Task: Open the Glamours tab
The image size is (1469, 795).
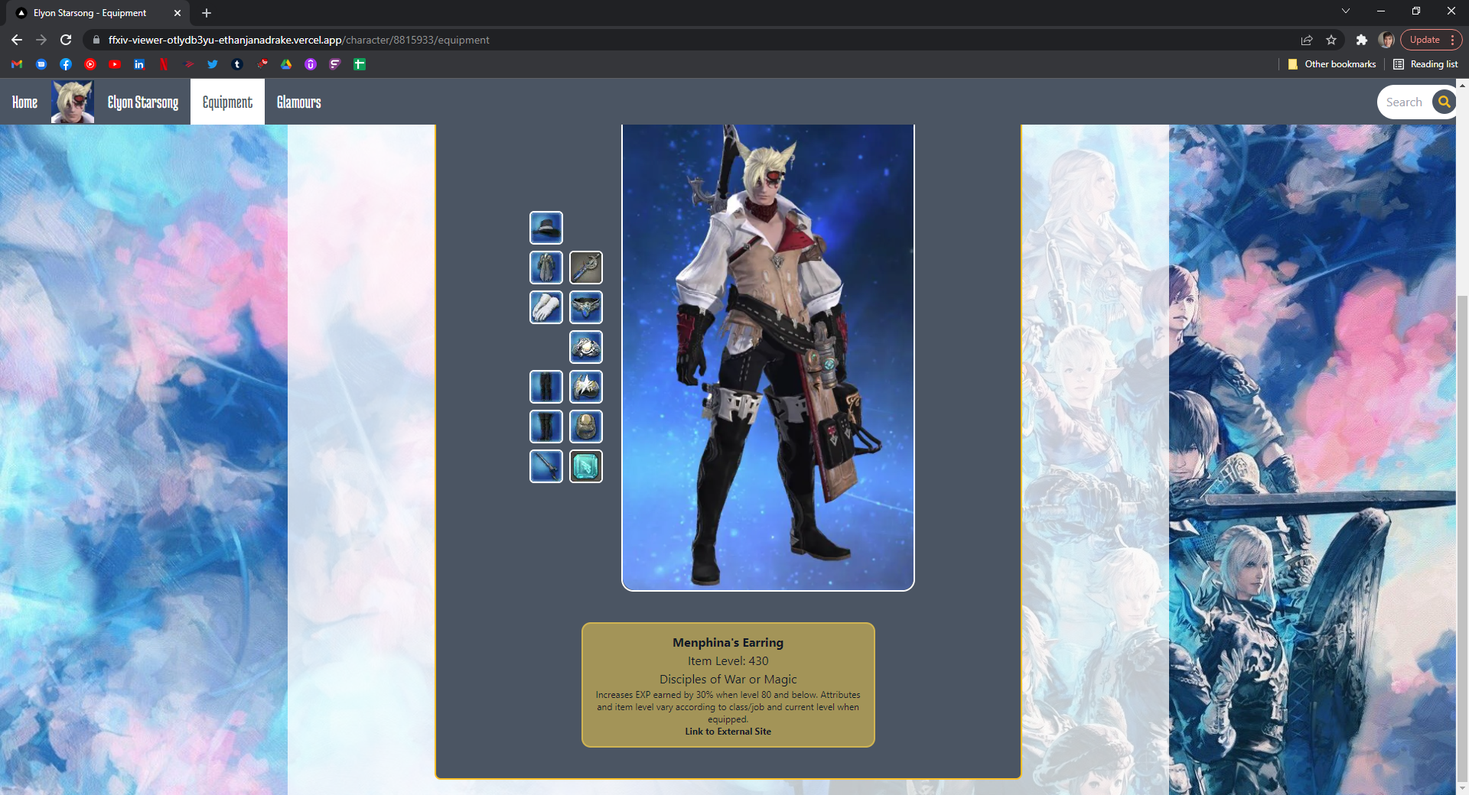Action: coord(298,102)
